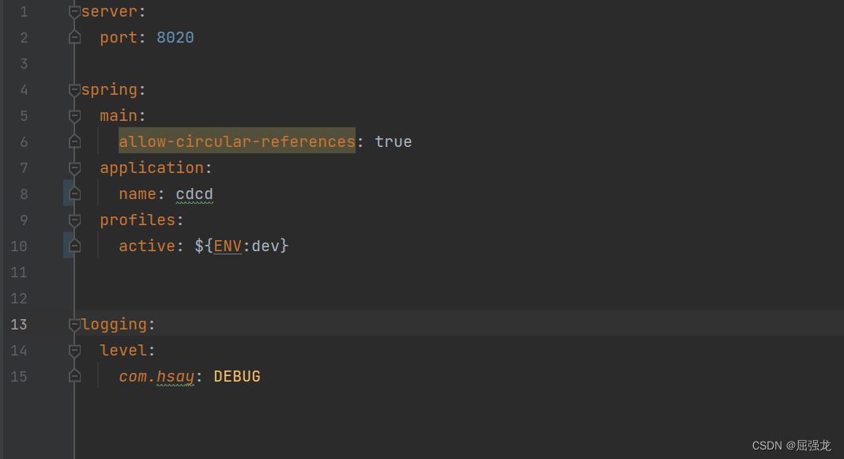
Task: Click fold end marker on name line
Action: coord(75,194)
